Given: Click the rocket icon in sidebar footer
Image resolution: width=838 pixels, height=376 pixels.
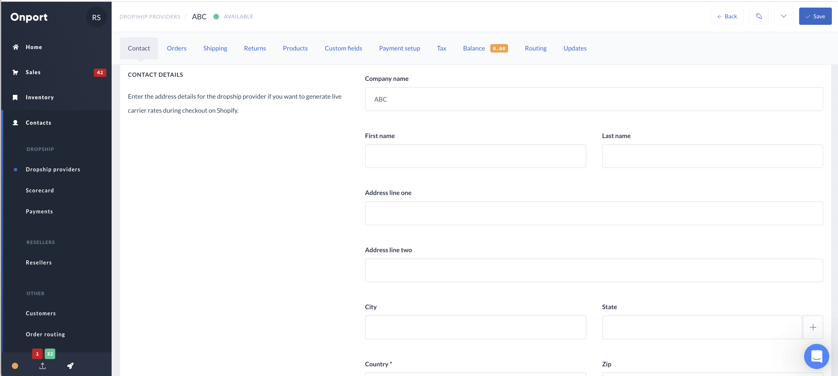Looking at the screenshot, I should click(70, 366).
